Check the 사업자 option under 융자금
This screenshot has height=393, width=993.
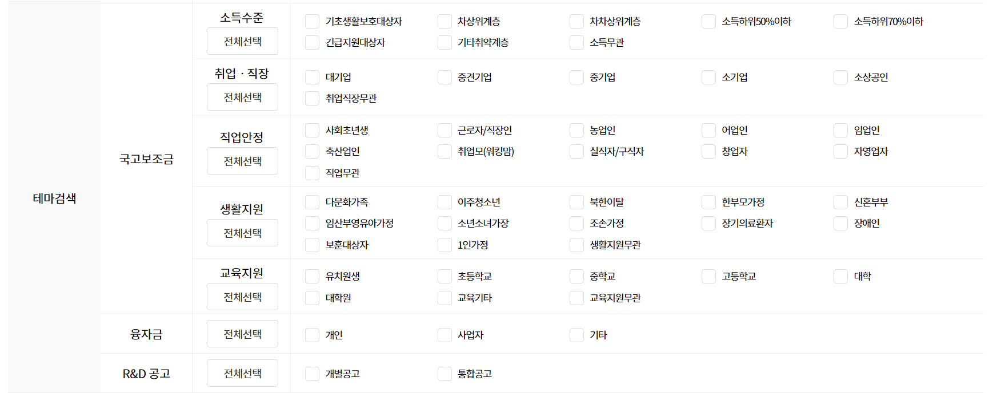tap(445, 335)
